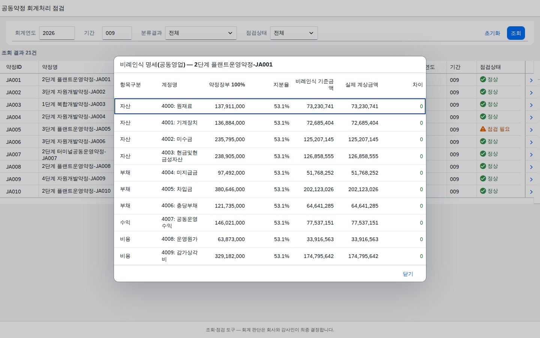Click the 초기화 reset link
Image resolution: width=540 pixels, height=338 pixels.
pyautogui.click(x=492, y=33)
